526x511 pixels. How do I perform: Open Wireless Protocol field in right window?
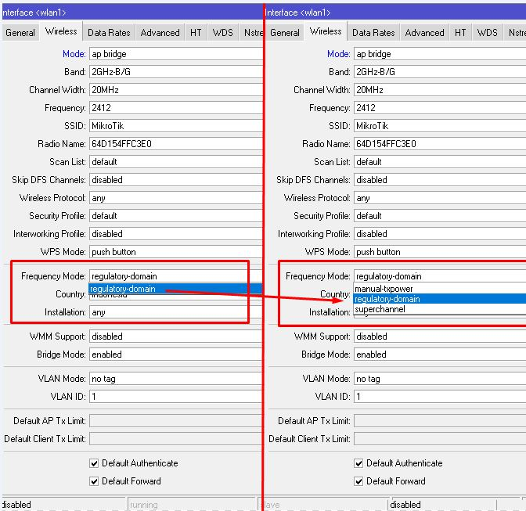click(440, 198)
